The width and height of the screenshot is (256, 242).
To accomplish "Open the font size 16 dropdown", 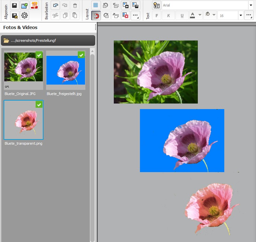I will click(x=241, y=15).
